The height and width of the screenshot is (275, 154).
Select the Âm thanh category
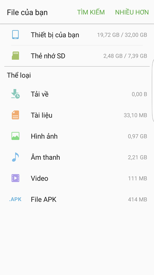[77, 157]
